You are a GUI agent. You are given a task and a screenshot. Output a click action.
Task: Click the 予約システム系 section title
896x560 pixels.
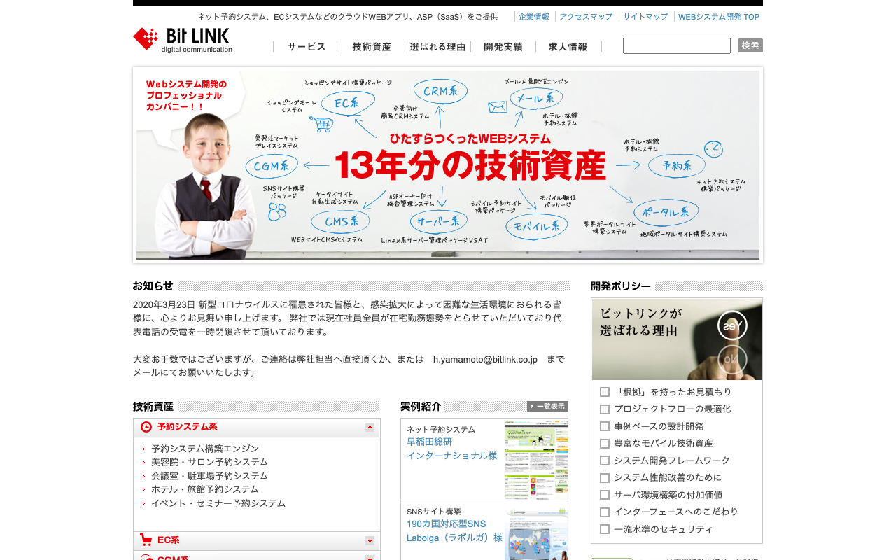(x=187, y=427)
